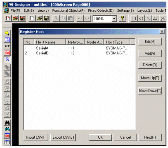Select the SerialB host row
This screenshot has height=148, width=168.
pyautogui.click(x=79, y=53)
